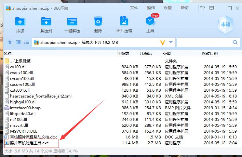Click the 一键解压 (One-click extract) icon
Viewport: 242px width, 157px height.
pos(72,22)
